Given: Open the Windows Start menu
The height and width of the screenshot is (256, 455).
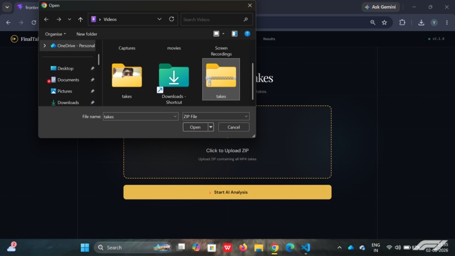Looking at the screenshot, I should [x=85, y=248].
